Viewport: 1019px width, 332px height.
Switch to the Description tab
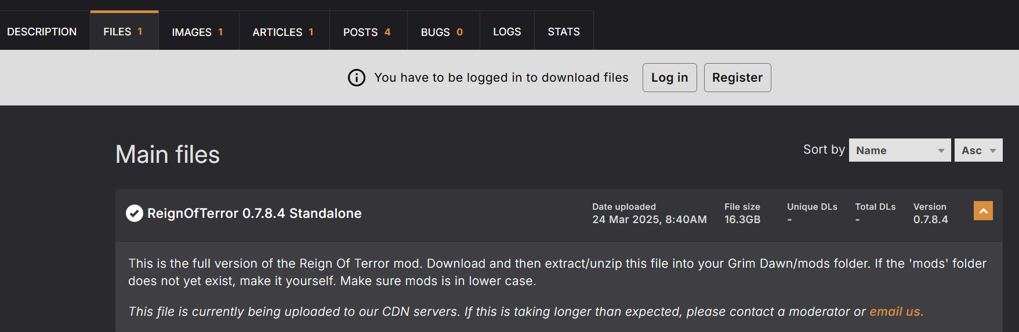[x=42, y=32]
